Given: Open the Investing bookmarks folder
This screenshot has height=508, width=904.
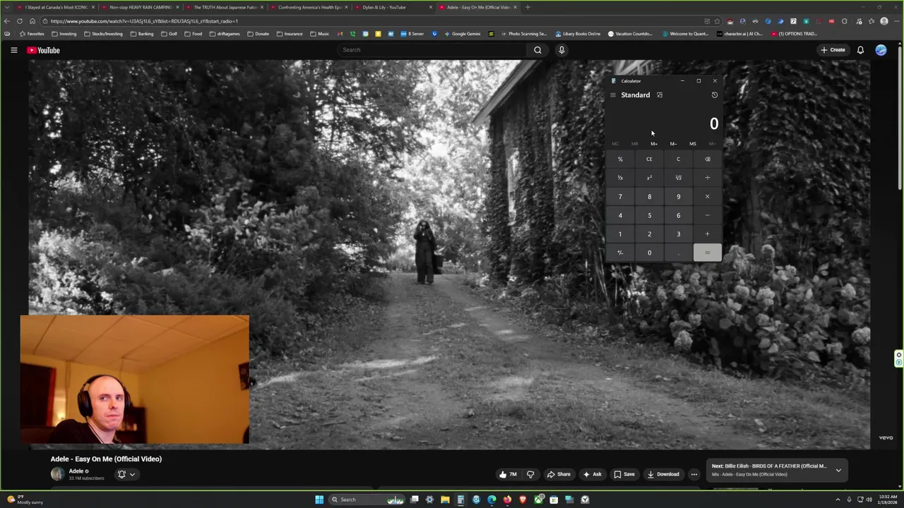Looking at the screenshot, I should point(64,34).
